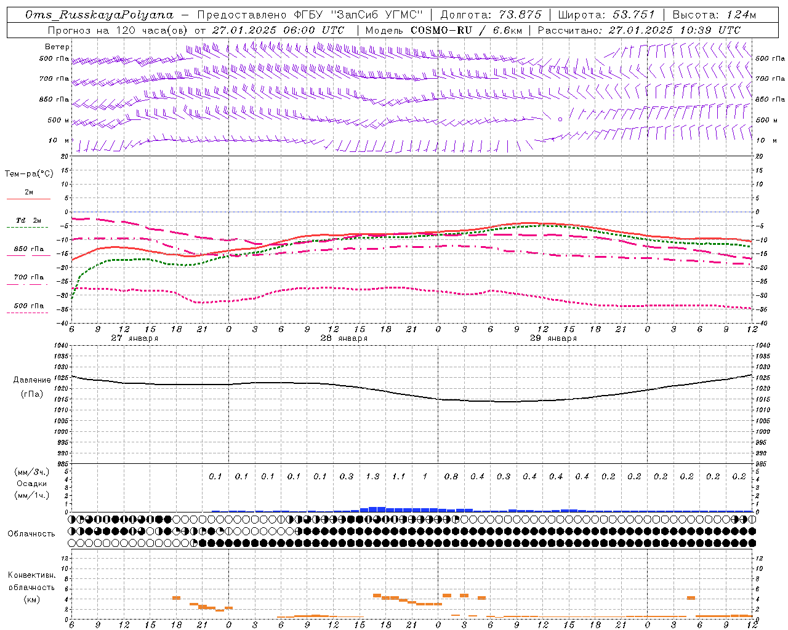Click the date label 27 января
The width and height of the screenshot is (788, 630).
[134, 338]
